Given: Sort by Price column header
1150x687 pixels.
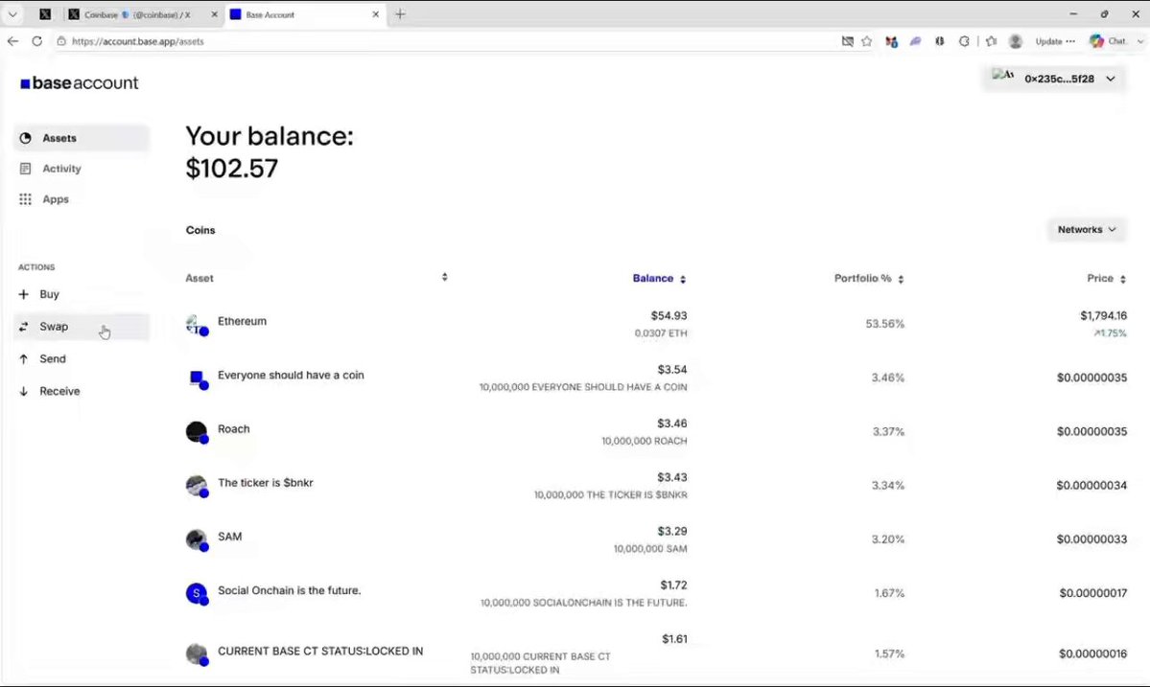Looking at the screenshot, I should click(x=1107, y=278).
